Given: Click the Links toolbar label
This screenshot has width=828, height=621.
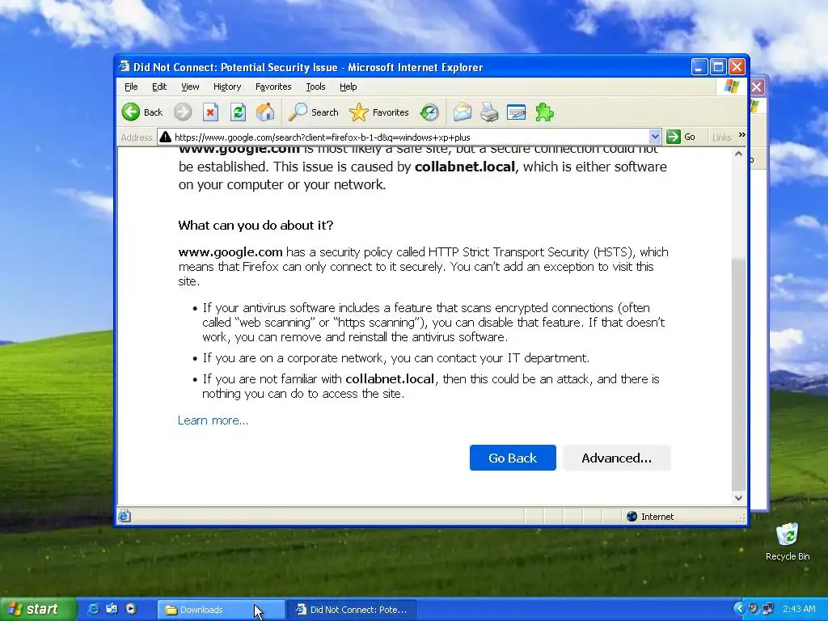Looking at the screenshot, I should coord(721,137).
